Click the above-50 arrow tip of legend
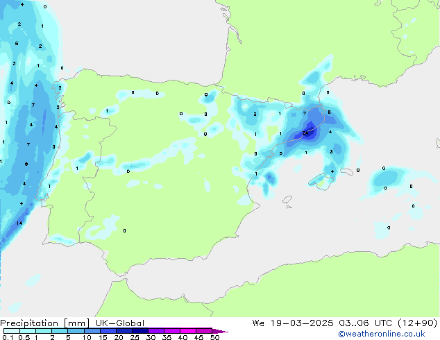Viewport: 440px width, 340px height. [220, 331]
